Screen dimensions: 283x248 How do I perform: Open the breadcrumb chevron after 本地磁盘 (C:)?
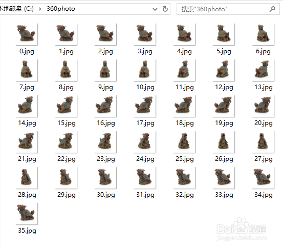point(40,9)
